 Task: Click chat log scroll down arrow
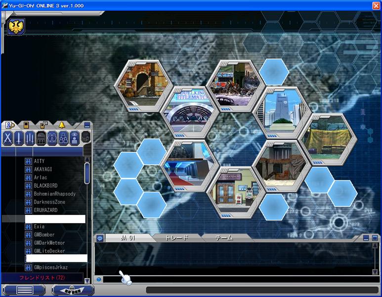tap(375, 272)
